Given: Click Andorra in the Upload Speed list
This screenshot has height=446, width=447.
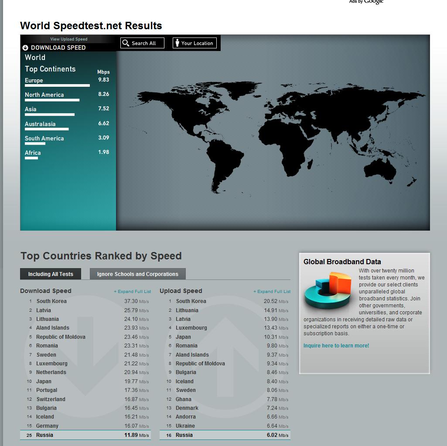Looking at the screenshot, I should pos(186,417).
